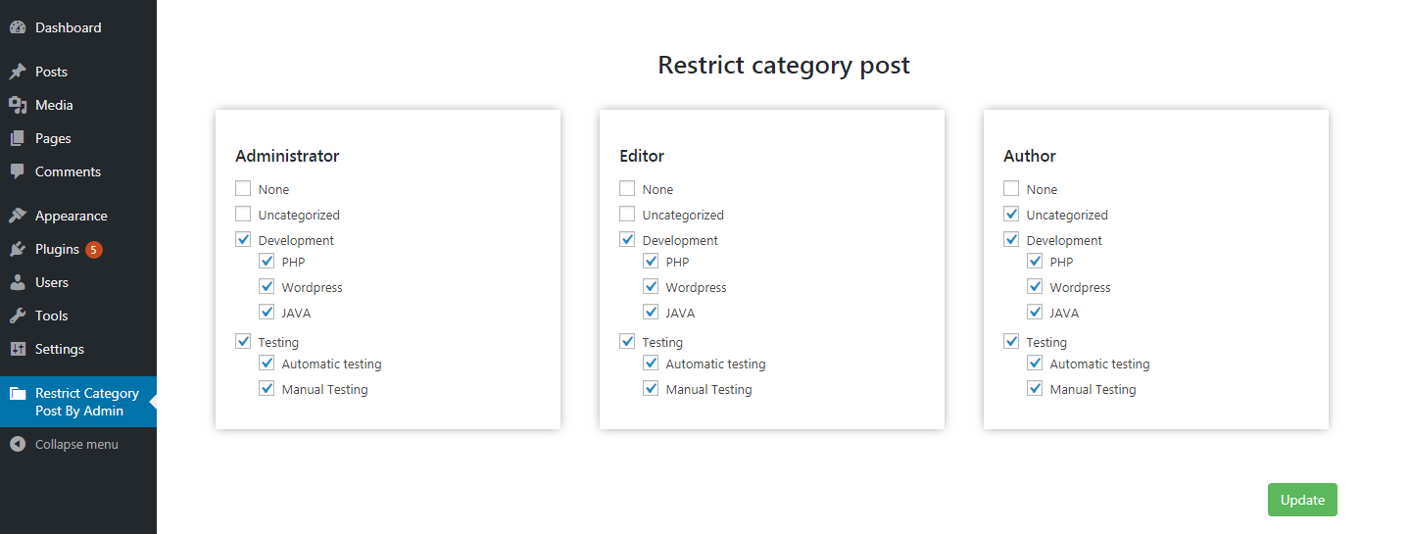Click the Administrator card heading

[x=287, y=156]
